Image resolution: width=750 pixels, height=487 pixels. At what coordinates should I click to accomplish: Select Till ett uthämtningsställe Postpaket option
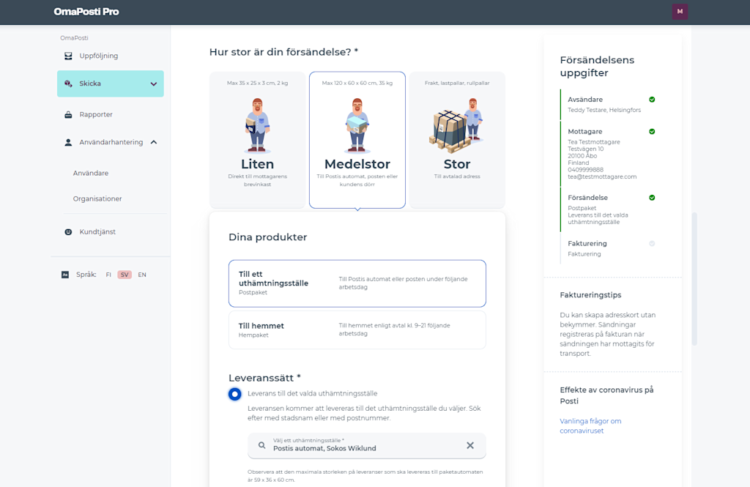357,283
